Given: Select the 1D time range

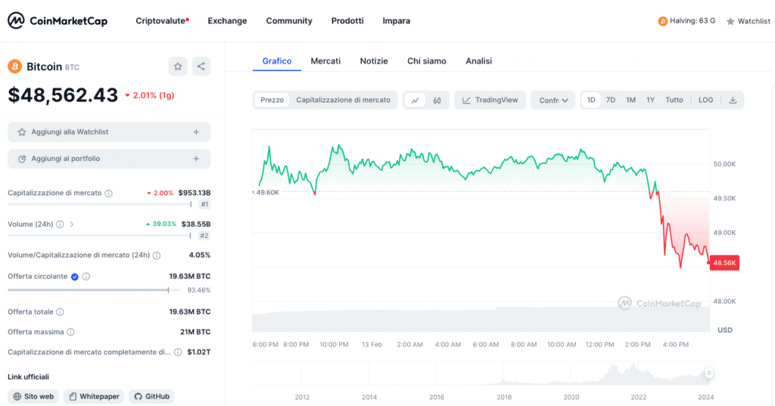Looking at the screenshot, I should [x=591, y=100].
